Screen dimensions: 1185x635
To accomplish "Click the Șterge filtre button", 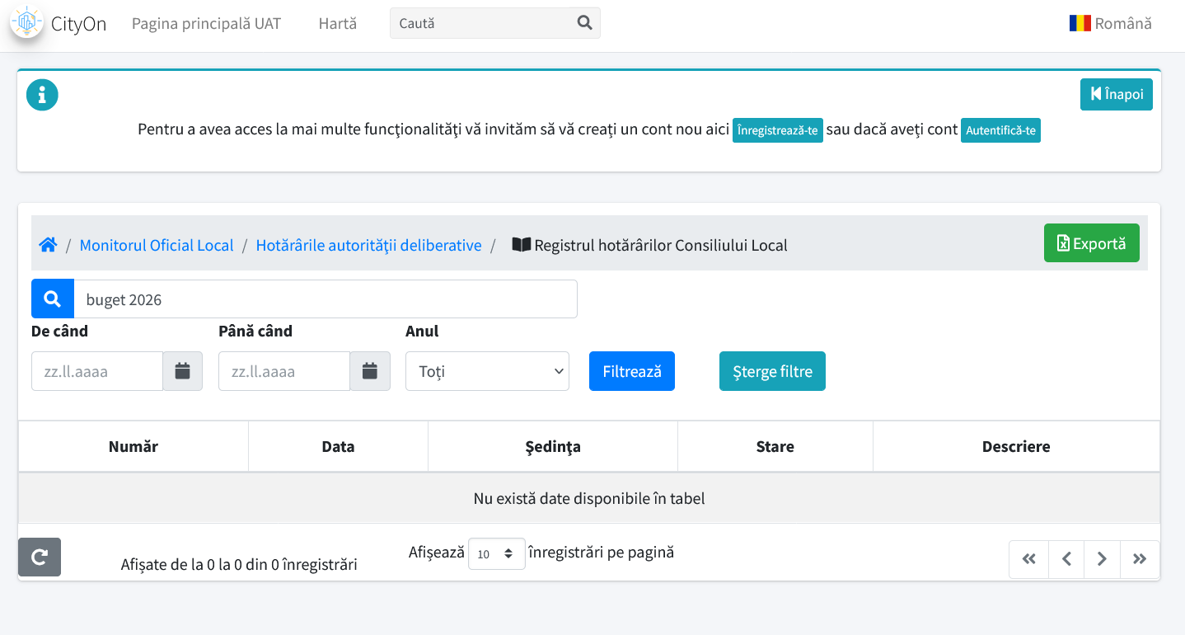I will (x=772, y=371).
